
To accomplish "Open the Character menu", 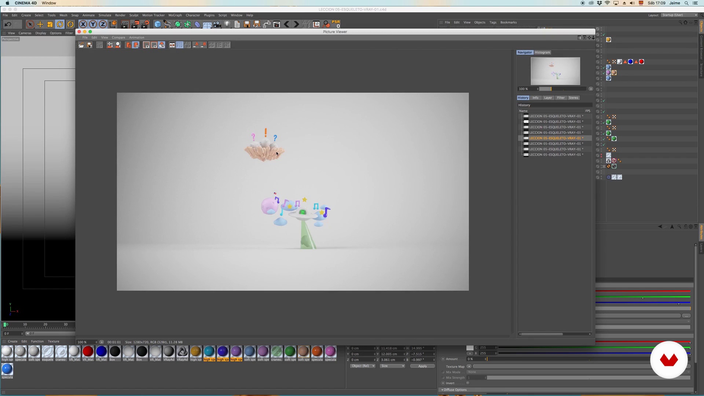I will pyautogui.click(x=193, y=15).
